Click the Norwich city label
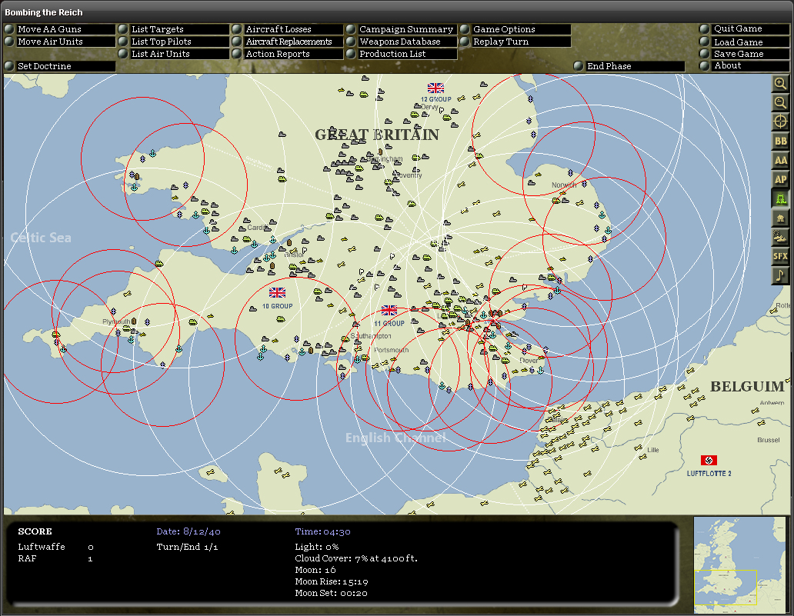Image resolution: width=794 pixels, height=616 pixels. coord(564,185)
